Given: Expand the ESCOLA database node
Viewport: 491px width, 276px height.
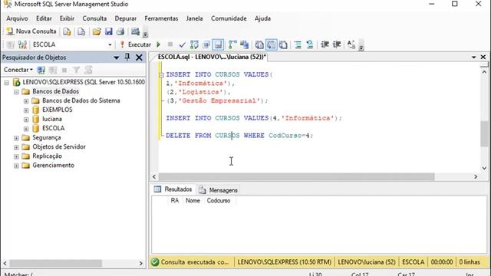Looking at the screenshot, I should pyautogui.click(x=26, y=129).
